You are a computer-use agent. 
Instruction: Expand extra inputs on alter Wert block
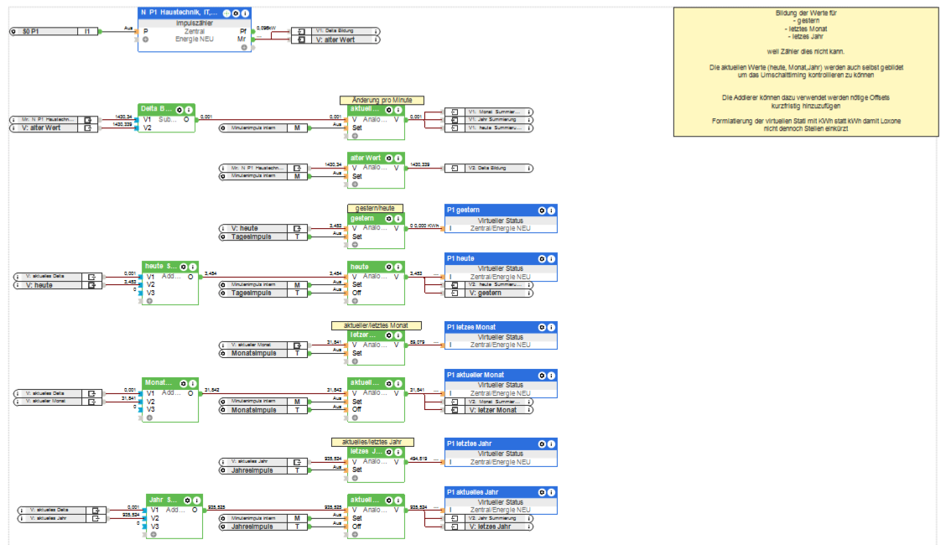[355, 184]
